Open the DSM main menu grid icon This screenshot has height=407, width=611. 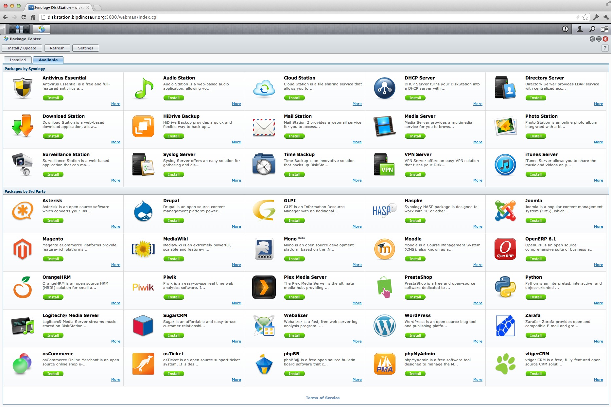tap(19, 29)
